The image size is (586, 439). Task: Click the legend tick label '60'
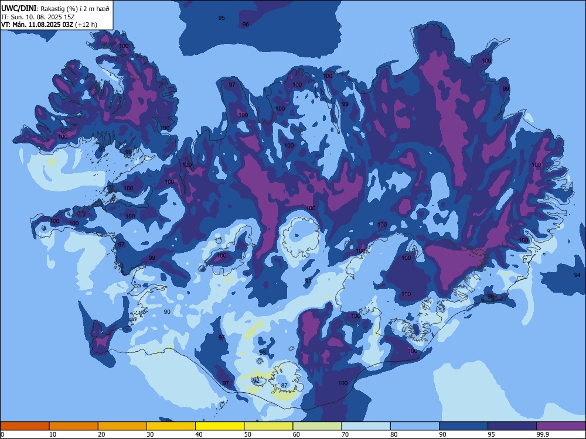(297, 434)
